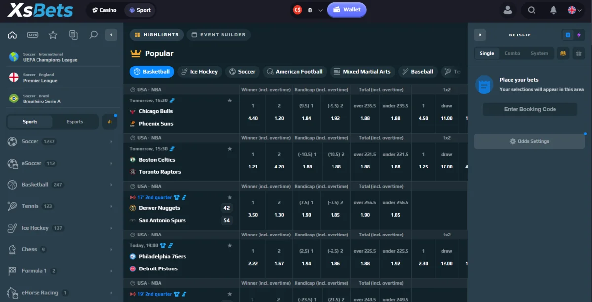The image size is (592, 302).
Task: Open the My Bets receipt icon
Action: point(74,35)
